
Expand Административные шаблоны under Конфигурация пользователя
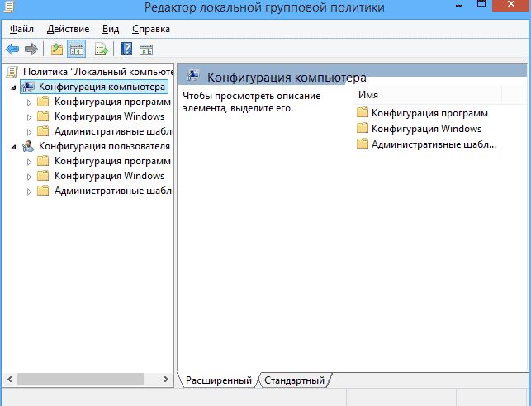coord(29,191)
